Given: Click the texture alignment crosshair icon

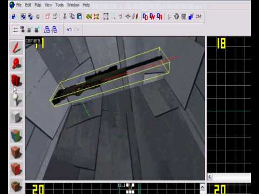Looking at the screenshot, I should coord(128,17).
